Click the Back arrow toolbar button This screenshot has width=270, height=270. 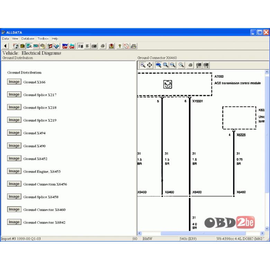(5, 46)
